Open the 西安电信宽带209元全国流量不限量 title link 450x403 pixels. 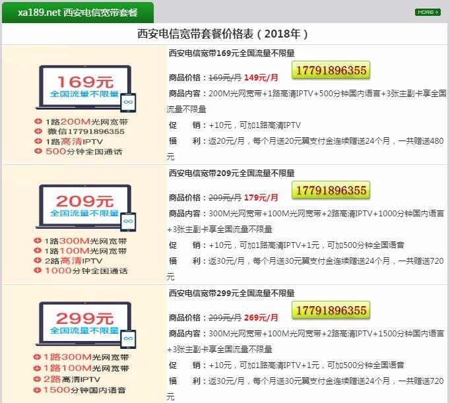pyautogui.click(x=232, y=173)
